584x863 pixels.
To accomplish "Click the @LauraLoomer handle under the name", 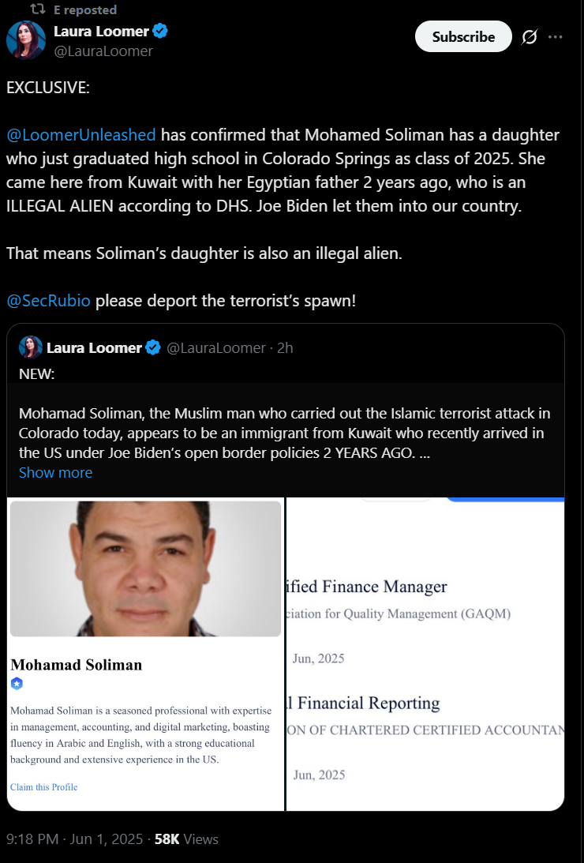I will click(103, 51).
